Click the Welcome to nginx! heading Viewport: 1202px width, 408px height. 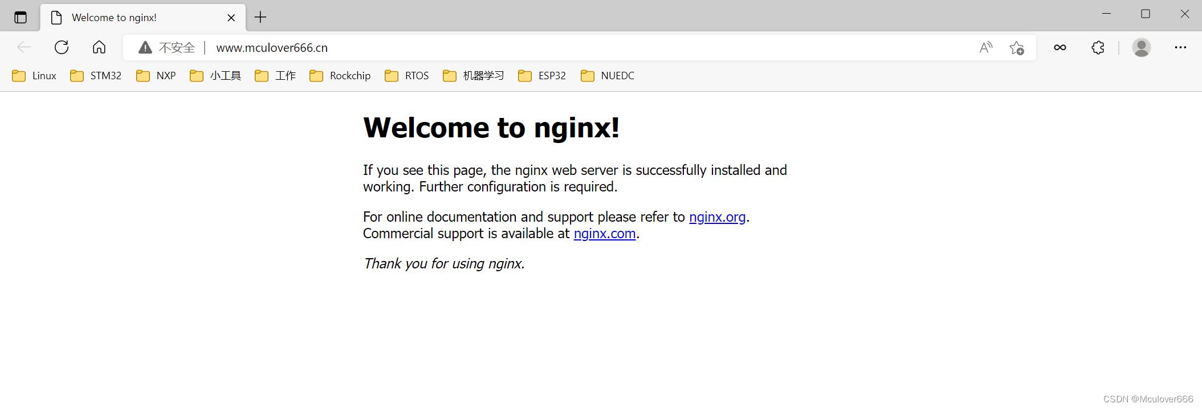[x=491, y=128]
